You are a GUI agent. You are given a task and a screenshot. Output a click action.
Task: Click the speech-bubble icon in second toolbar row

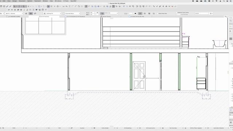click(36, 10)
